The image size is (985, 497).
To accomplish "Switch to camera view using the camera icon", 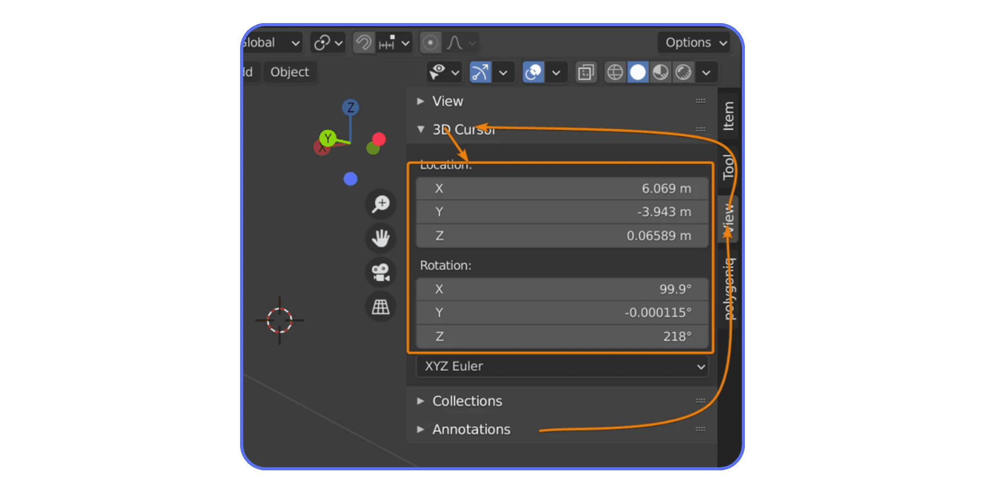I will point(380,272).
